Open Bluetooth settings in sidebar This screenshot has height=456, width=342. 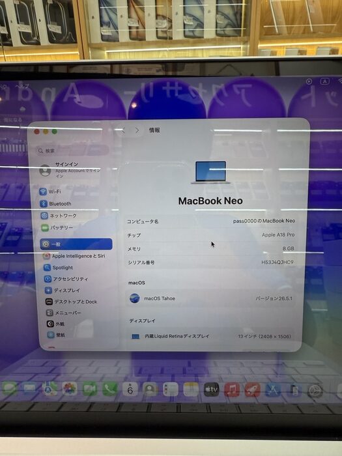coord(55,203)
